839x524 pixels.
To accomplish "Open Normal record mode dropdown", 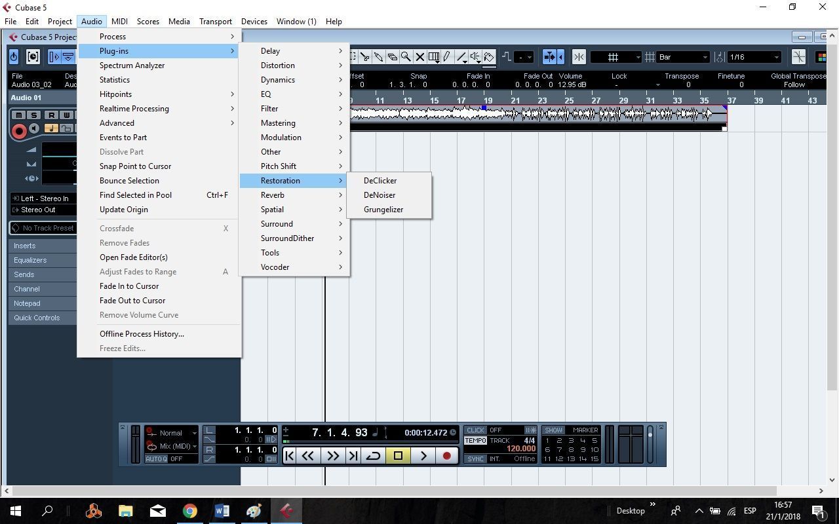I will [171, 433].
